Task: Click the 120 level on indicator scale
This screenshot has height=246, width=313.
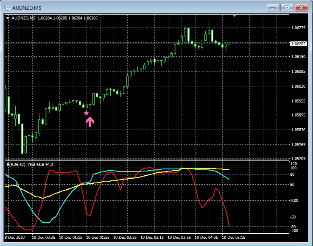Action: coord(294,163)
